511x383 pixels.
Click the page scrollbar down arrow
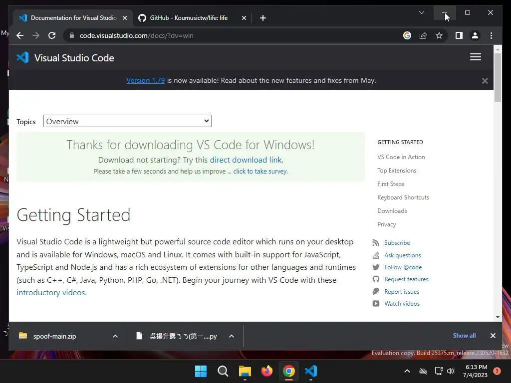pyautogui.click(x=498, y=317)
